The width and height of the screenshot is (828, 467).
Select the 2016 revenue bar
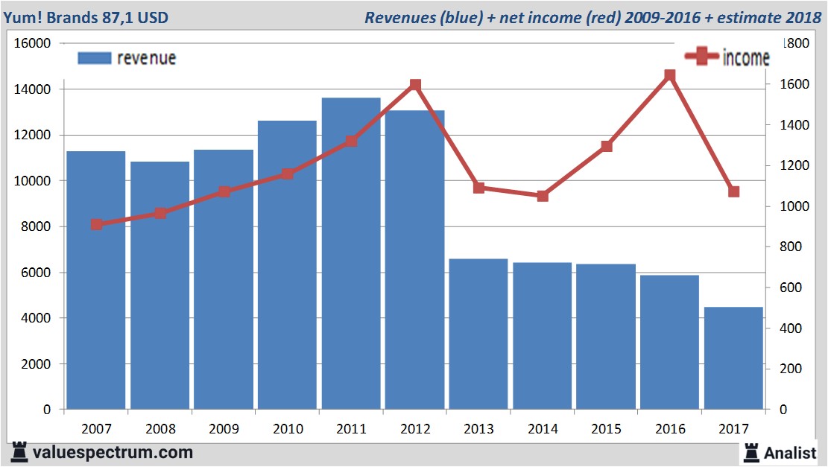pyautogui.click(x=669, y=343)
